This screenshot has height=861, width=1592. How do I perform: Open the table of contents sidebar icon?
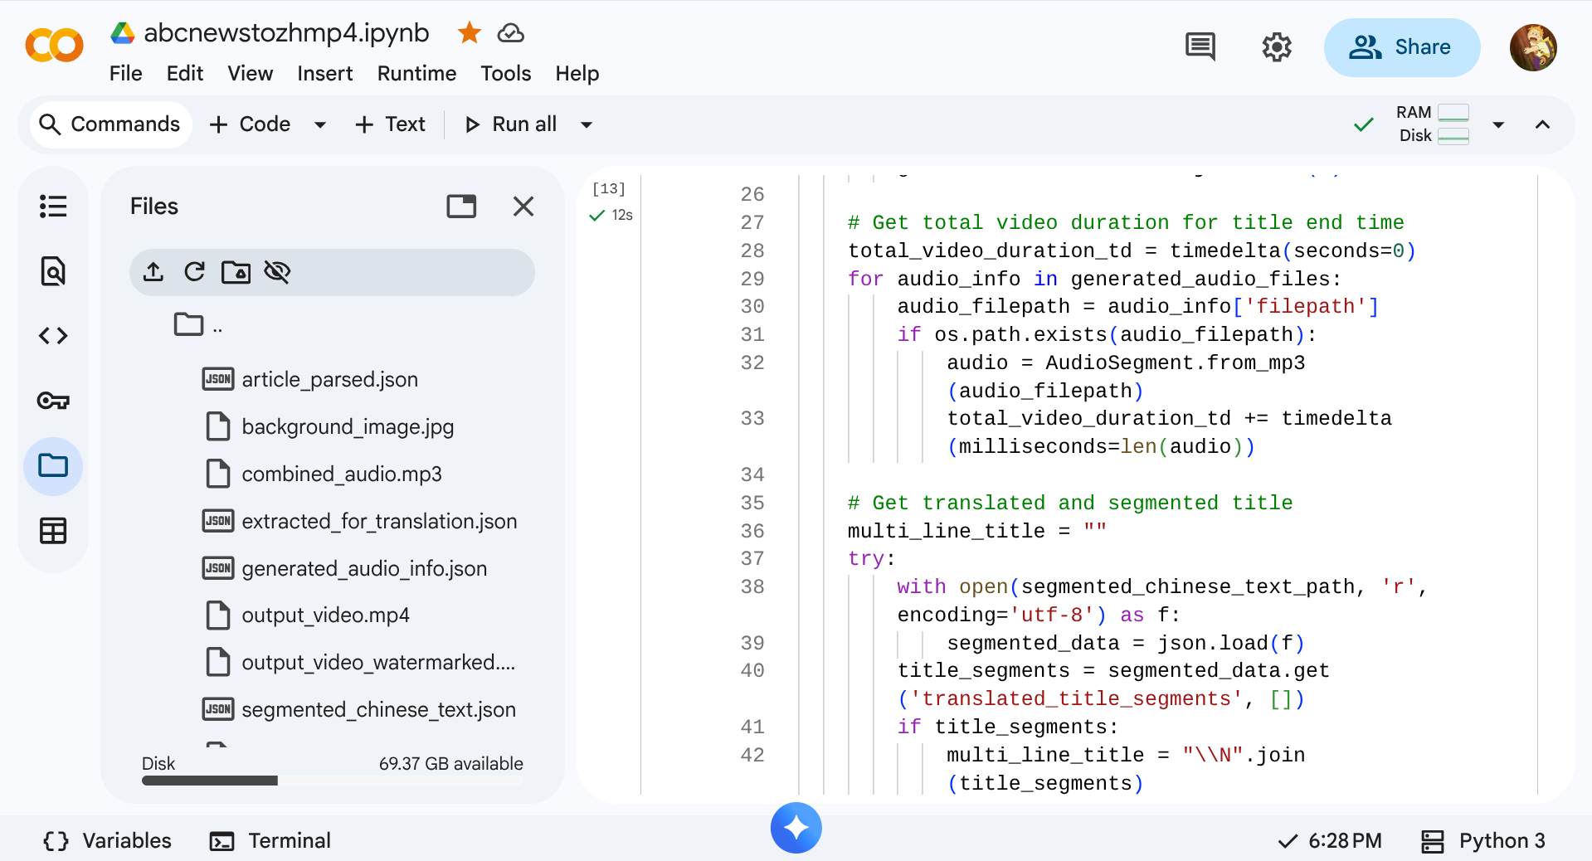coord(53,206)
